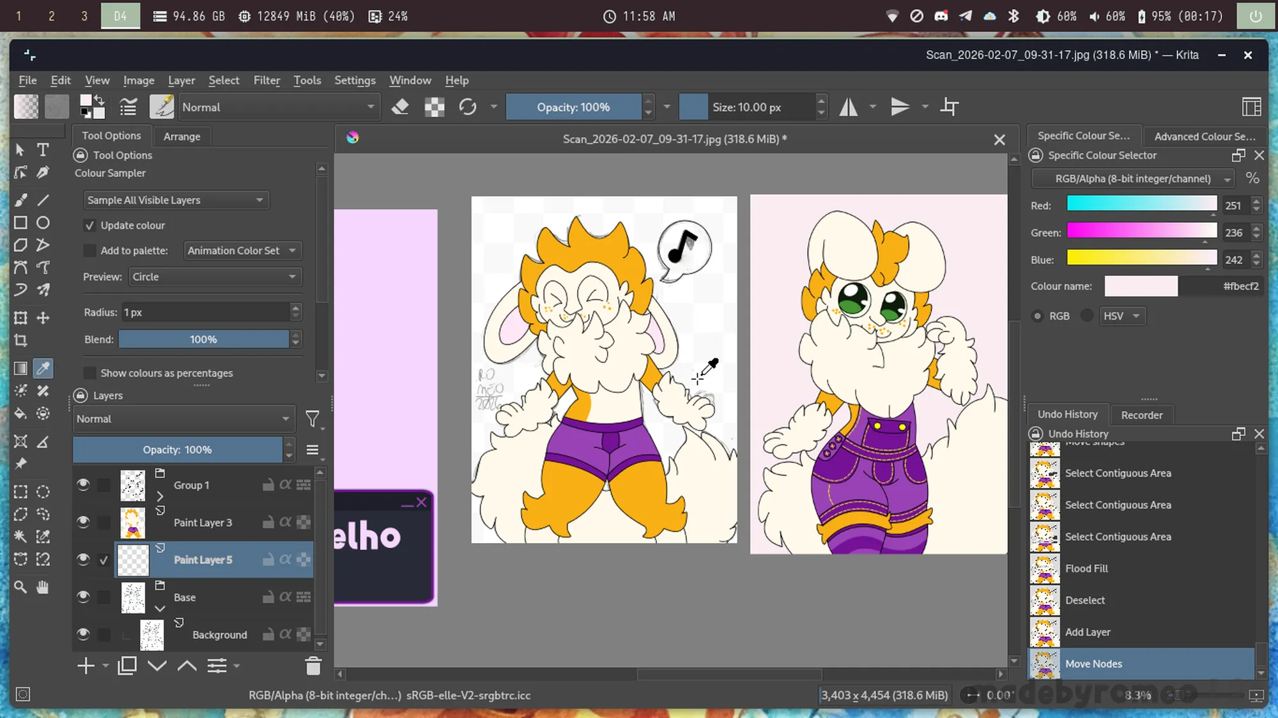The width and height of the screenshot is (1278, 718).
Task: Toggle eraser mode in toolbar
Action: click(400, 107)
